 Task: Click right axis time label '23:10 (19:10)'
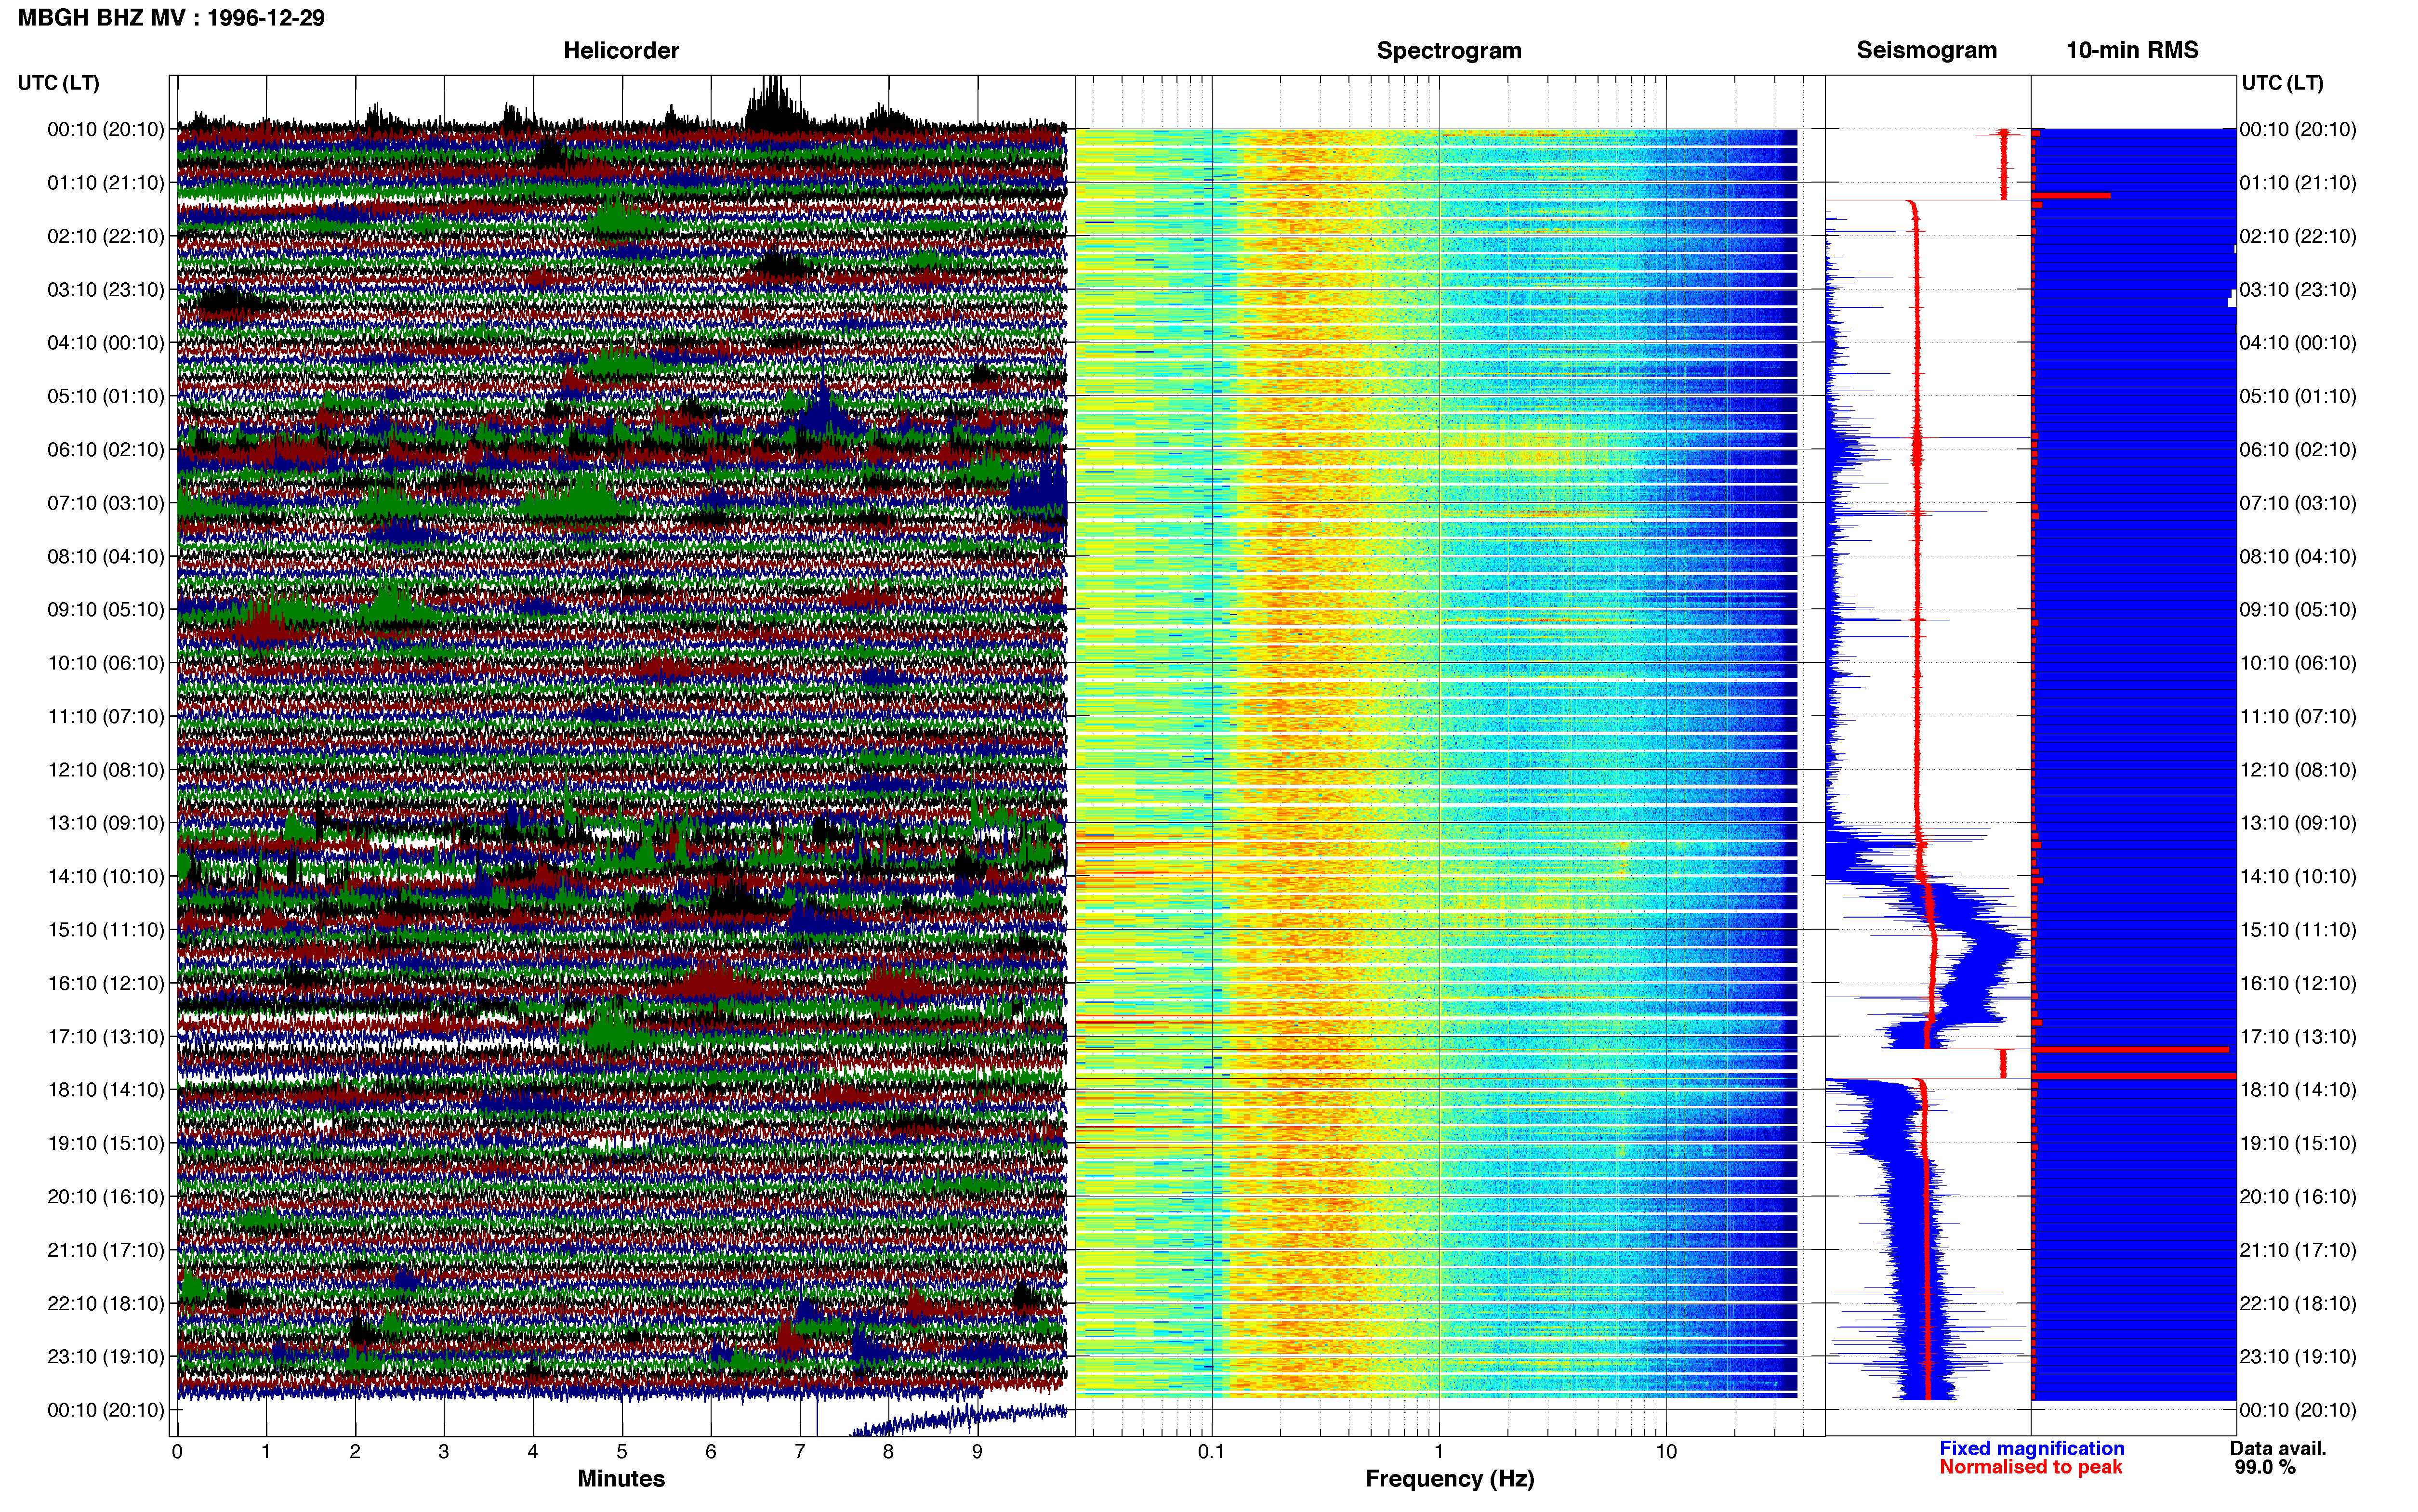(2298, 1357)
